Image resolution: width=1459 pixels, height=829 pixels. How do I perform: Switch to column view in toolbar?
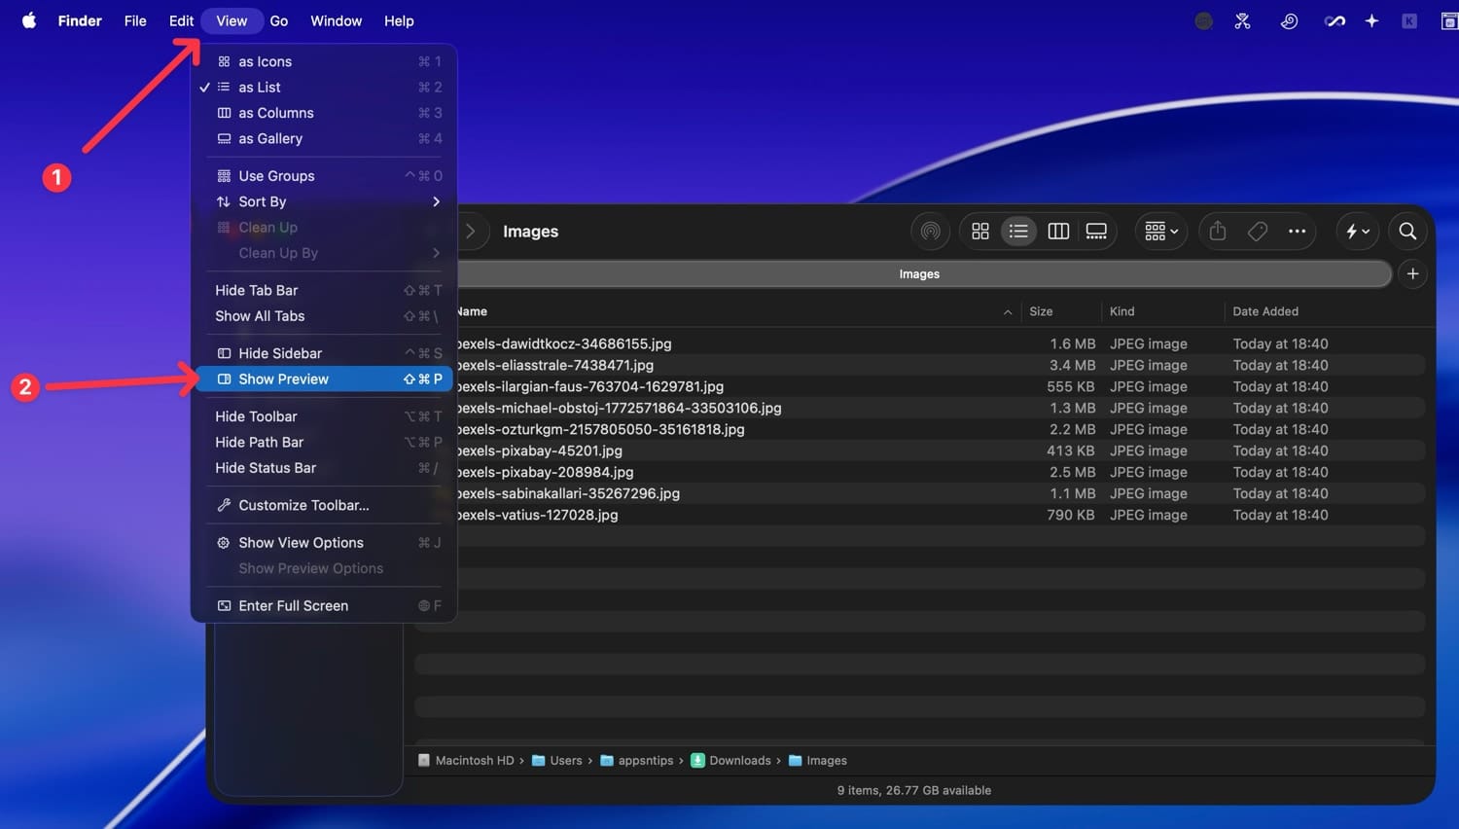(1058, 232)
